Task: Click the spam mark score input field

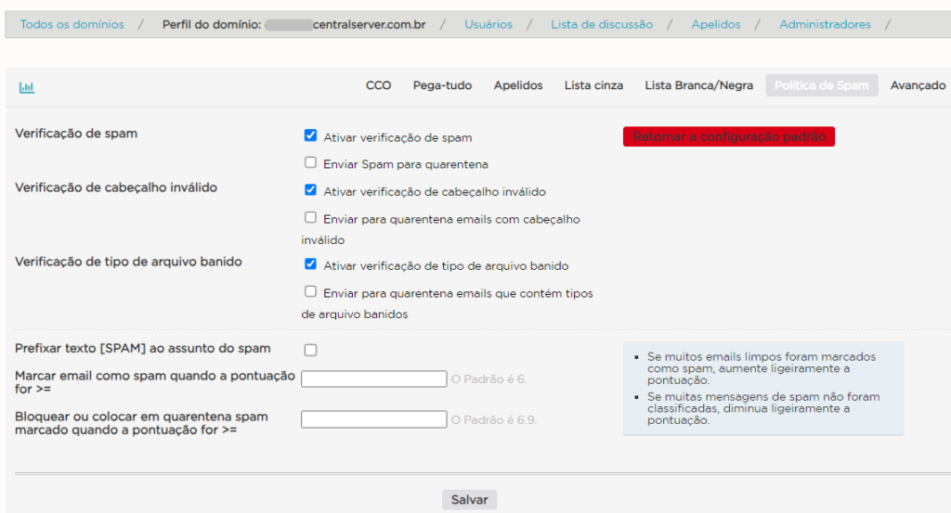Action: click(x=373, y=378)
